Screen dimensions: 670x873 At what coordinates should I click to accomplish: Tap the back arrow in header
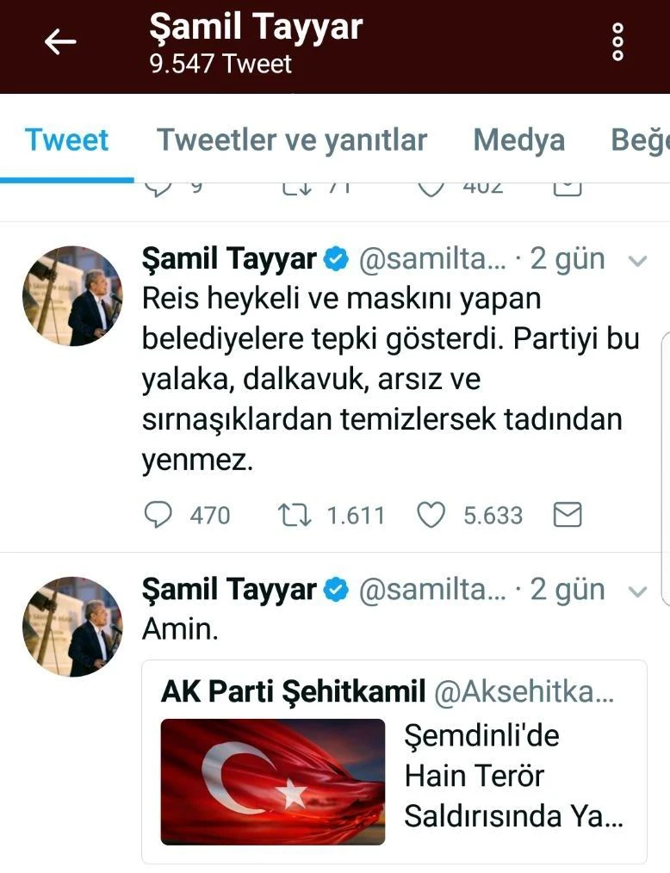point(60,42)
